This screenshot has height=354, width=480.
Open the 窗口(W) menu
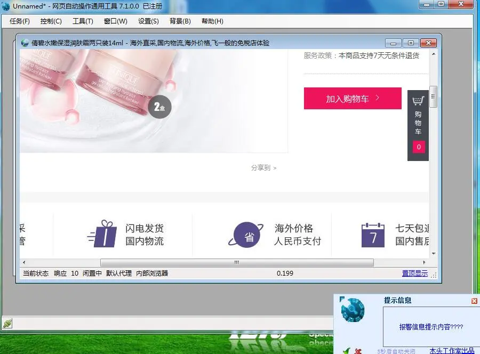click(x=115, y=21)
